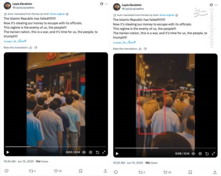Viewport: 221px width, 176px height.
Task: Play the right tweet's video
Action: [x=117, y=153]
